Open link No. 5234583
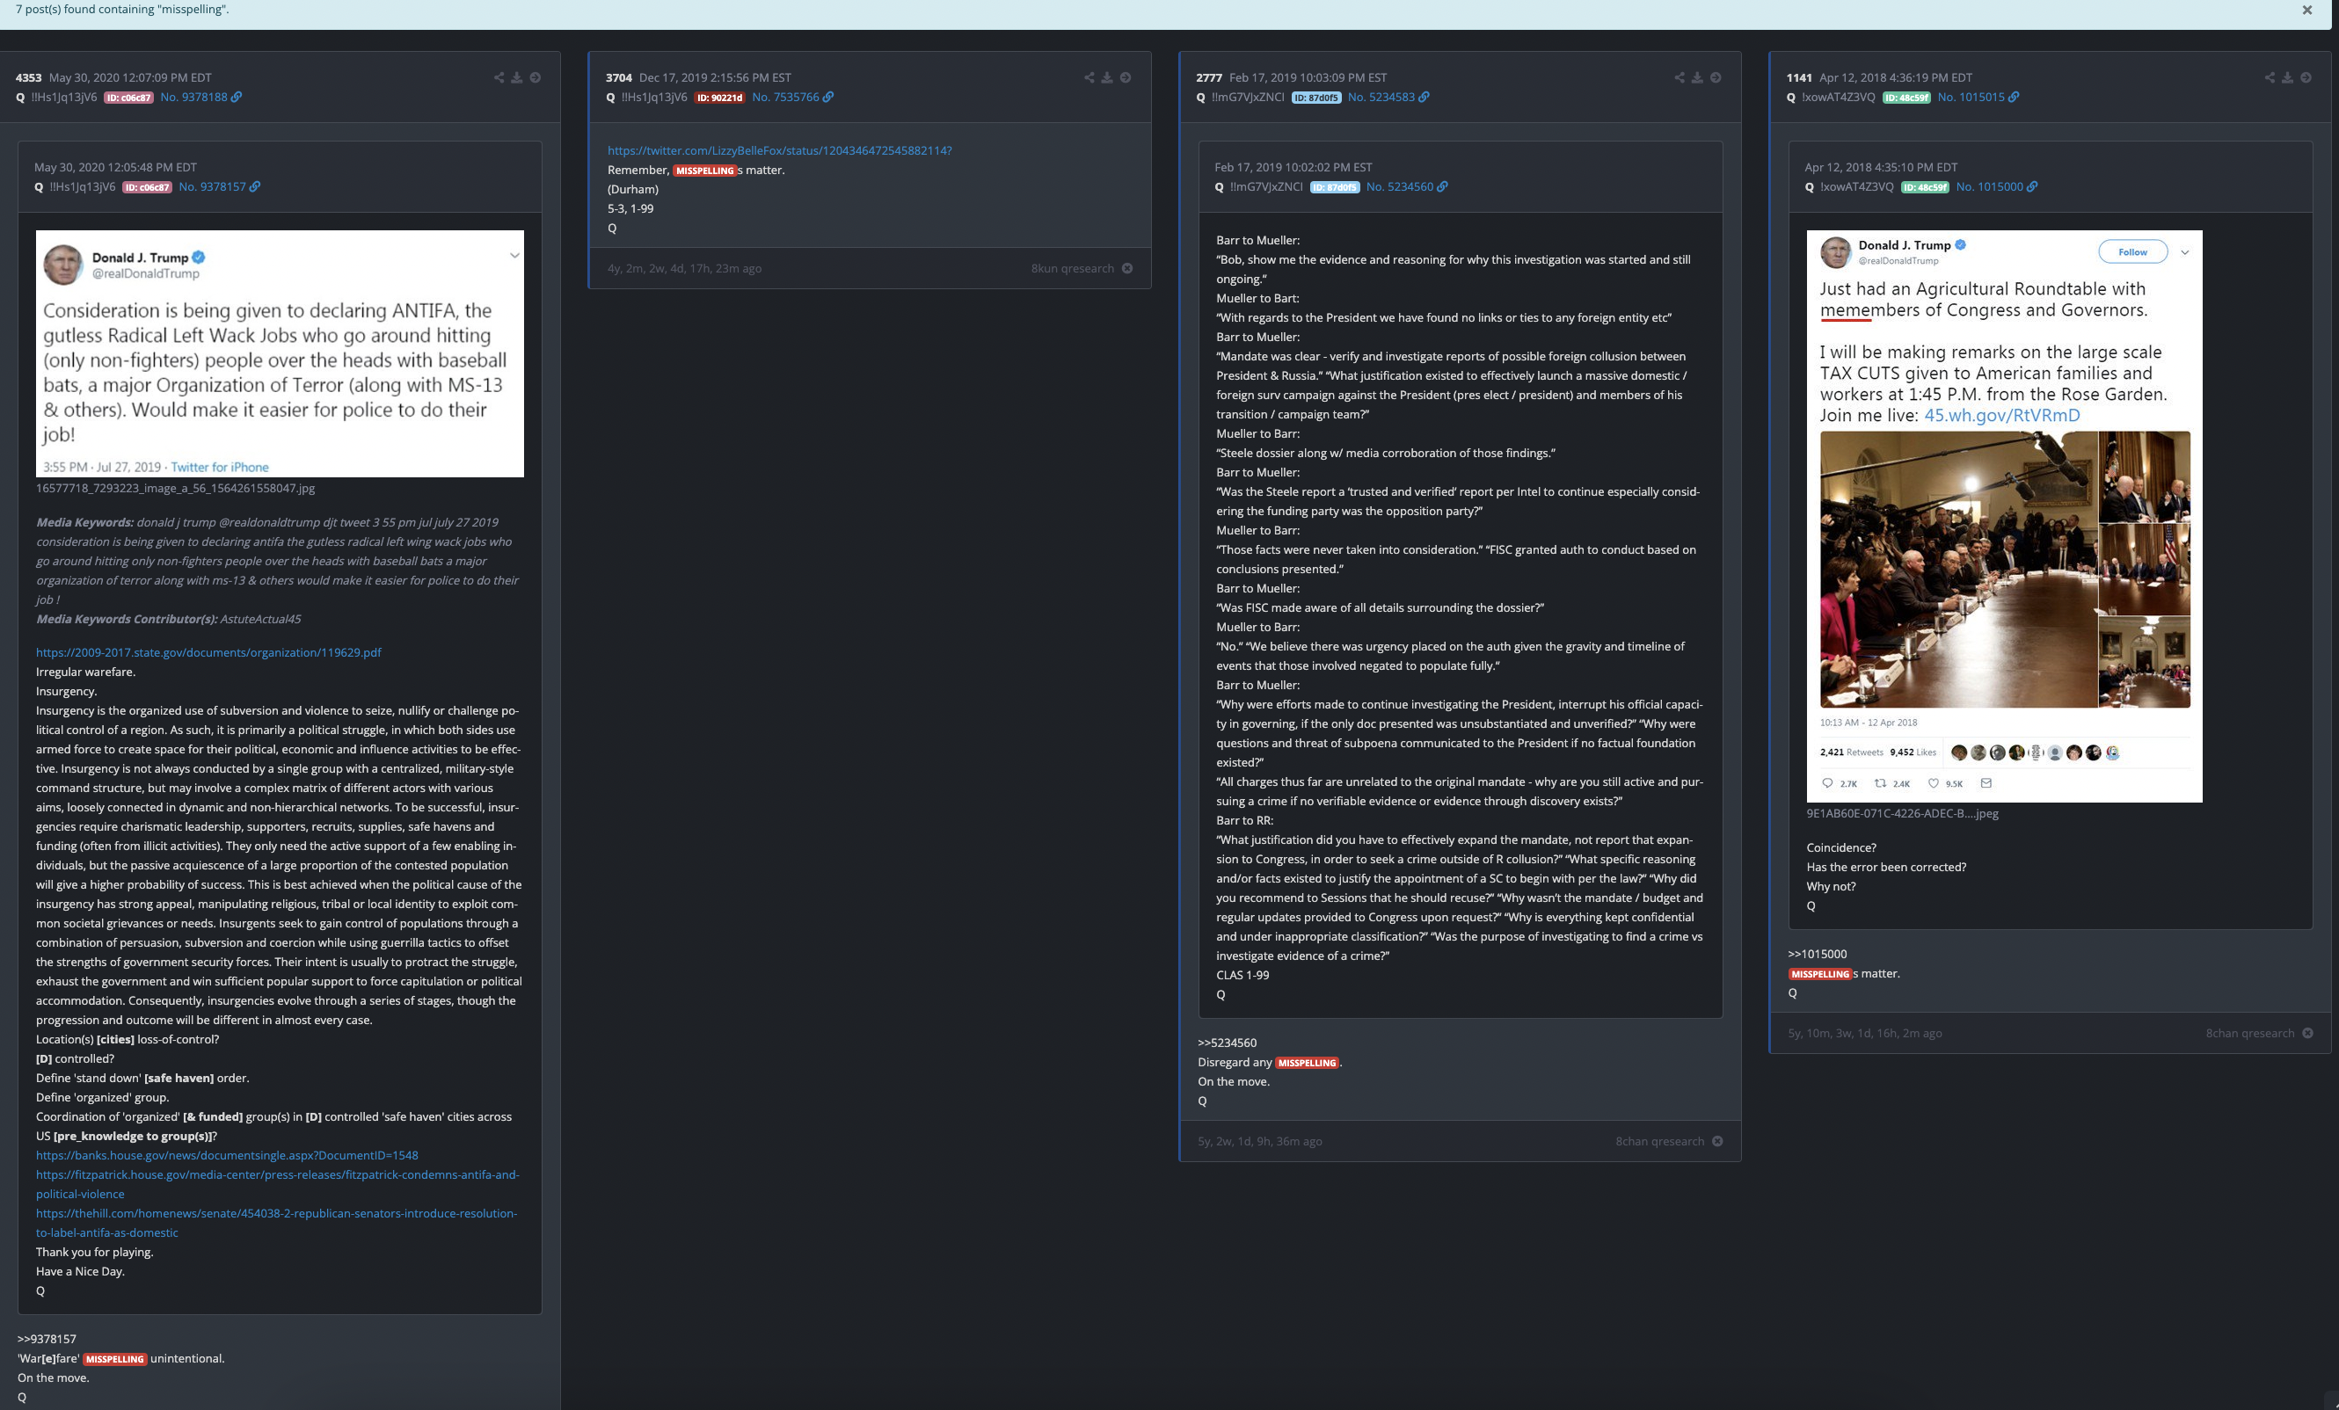This screenshot has height=1410, width=2339. (x=1388, y=97)
